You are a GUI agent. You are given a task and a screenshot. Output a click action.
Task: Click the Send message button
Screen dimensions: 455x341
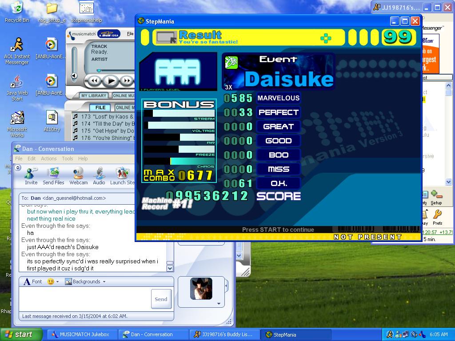click(x=161, y=299)
